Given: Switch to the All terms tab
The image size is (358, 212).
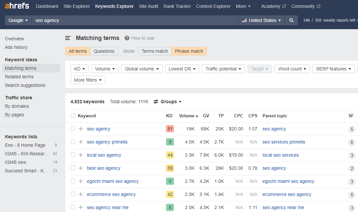Looking at the screenshot, I should click(x=78, y=51).
